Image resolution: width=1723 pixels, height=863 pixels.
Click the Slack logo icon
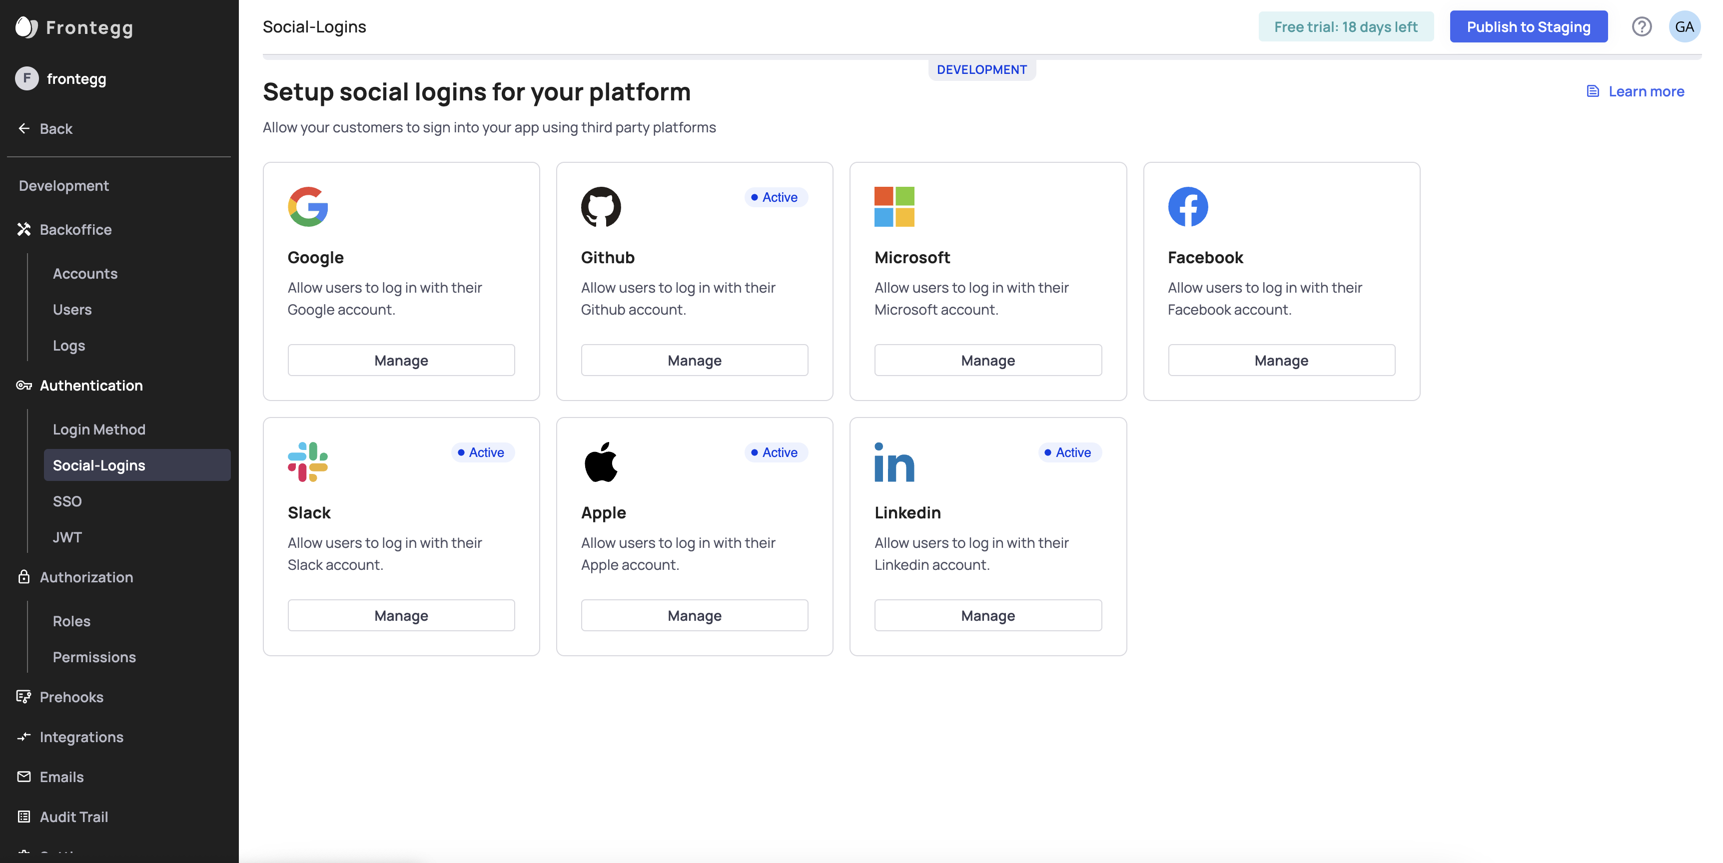[x=308, y=462]
